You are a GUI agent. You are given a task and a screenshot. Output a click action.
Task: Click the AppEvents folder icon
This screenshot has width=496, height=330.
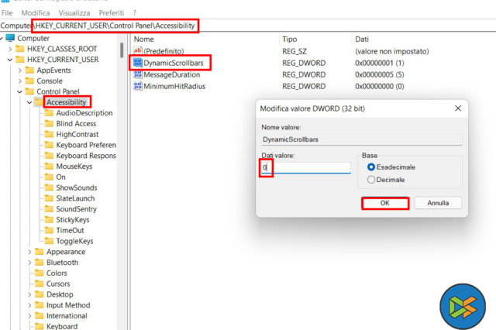[x=29, y=70]
